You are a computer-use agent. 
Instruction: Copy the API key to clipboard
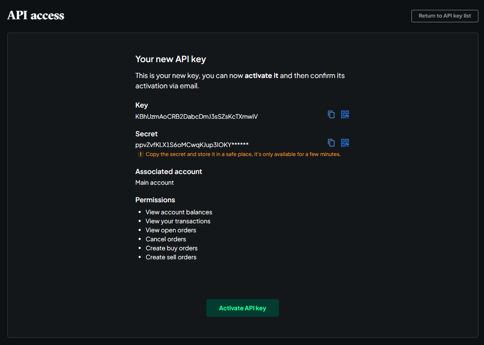pos(331,114)
